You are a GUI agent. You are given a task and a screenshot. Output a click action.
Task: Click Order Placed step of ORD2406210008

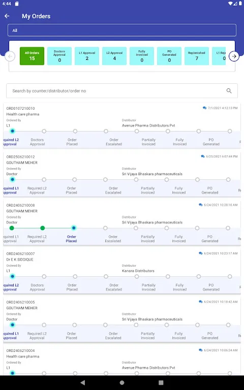point(72,239)
